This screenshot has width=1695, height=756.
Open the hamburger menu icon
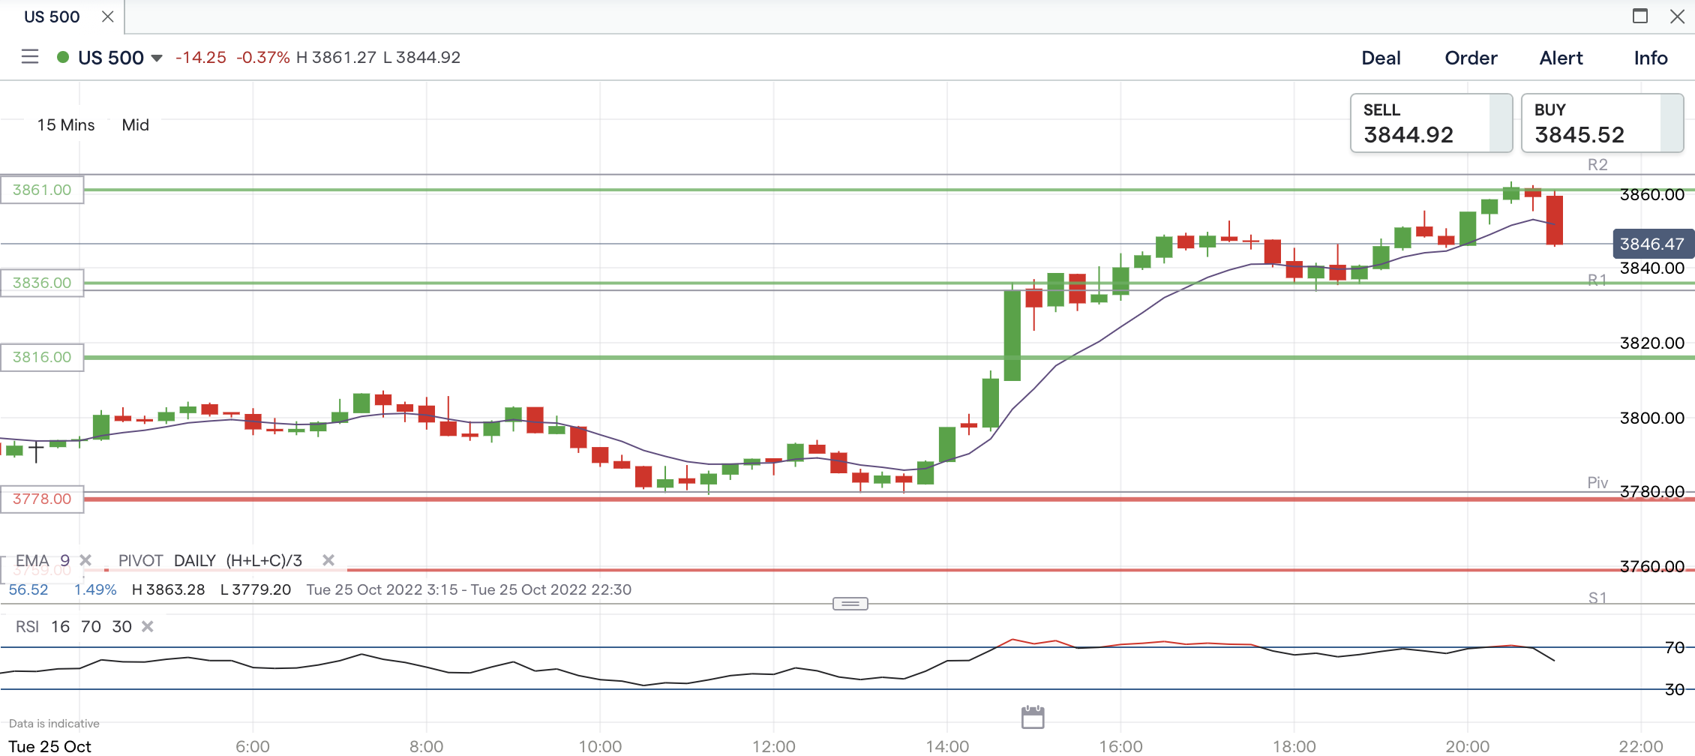pyautogui.click(x=30, y=57)
